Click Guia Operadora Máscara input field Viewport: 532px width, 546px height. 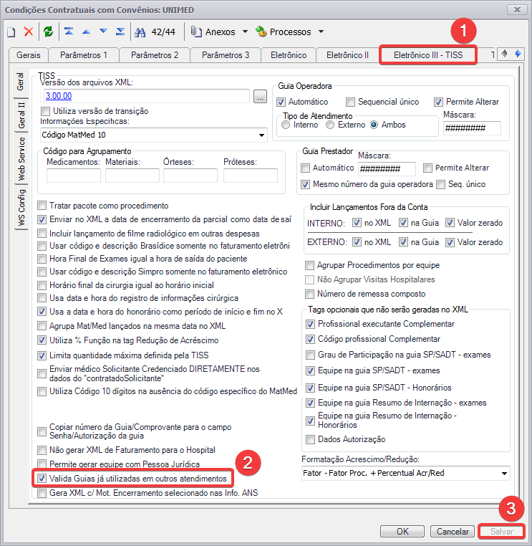(x=472, y=128)
